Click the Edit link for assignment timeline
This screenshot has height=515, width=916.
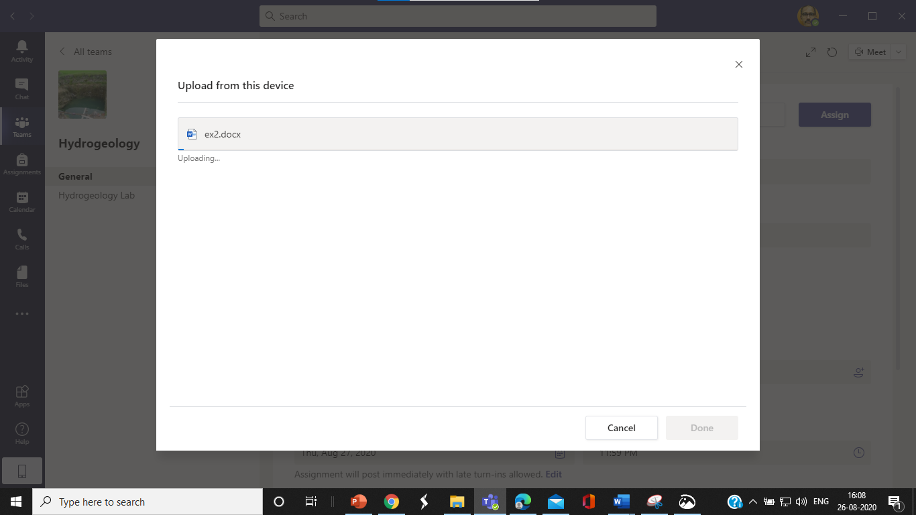pos(553,474)
